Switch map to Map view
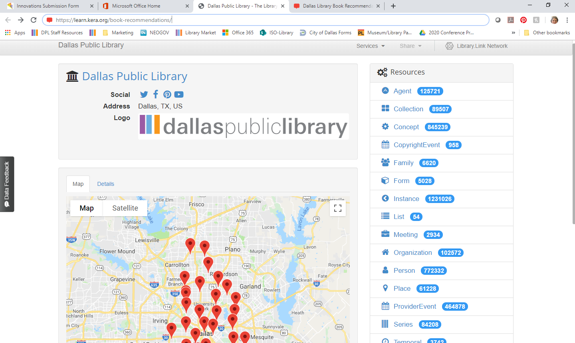 [x=87, y=208]
